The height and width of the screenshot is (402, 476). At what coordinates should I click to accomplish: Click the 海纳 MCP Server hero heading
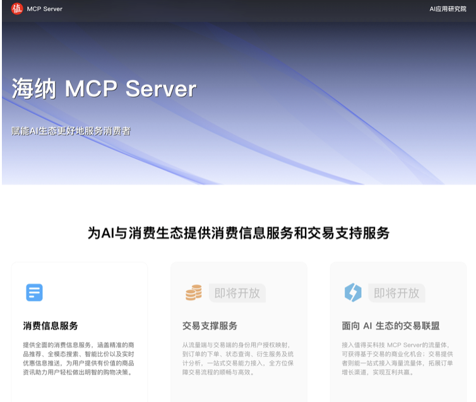pos(104,88)
